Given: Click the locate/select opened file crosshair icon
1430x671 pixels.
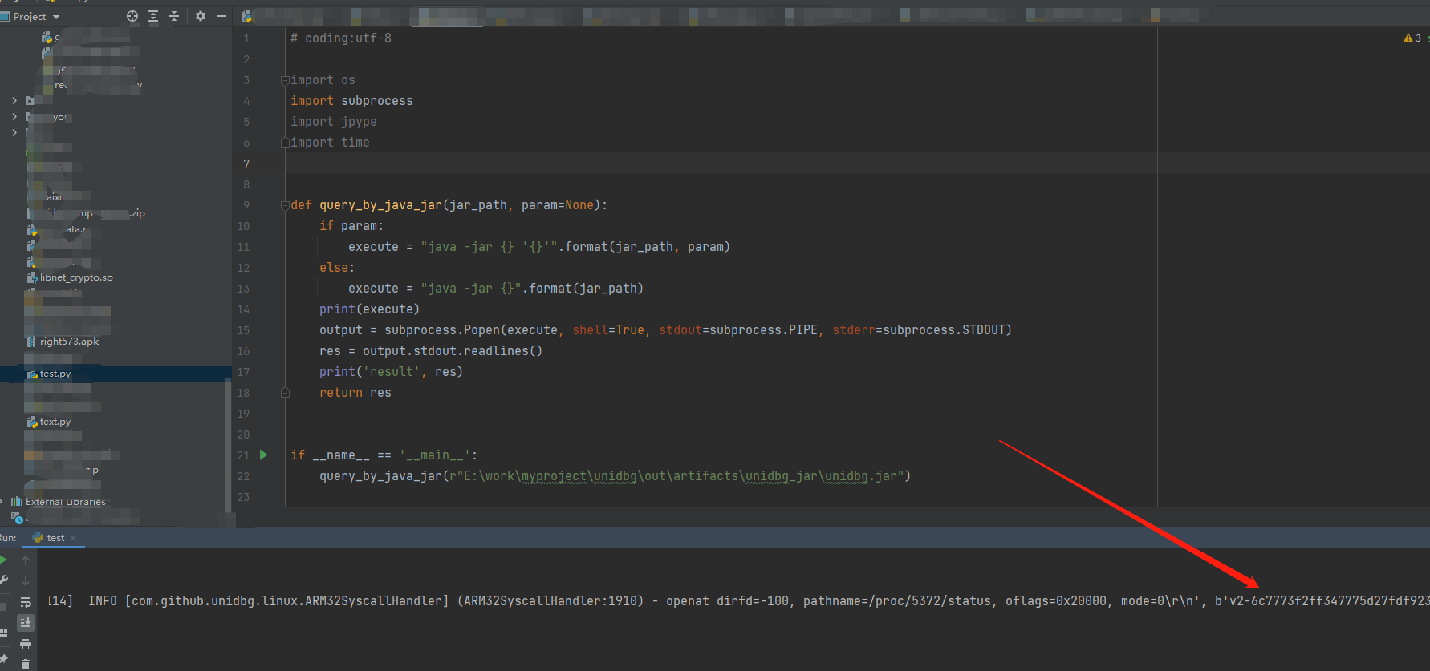Looking at the screenshot, I should pyautogui.click(x=132, y=16).
